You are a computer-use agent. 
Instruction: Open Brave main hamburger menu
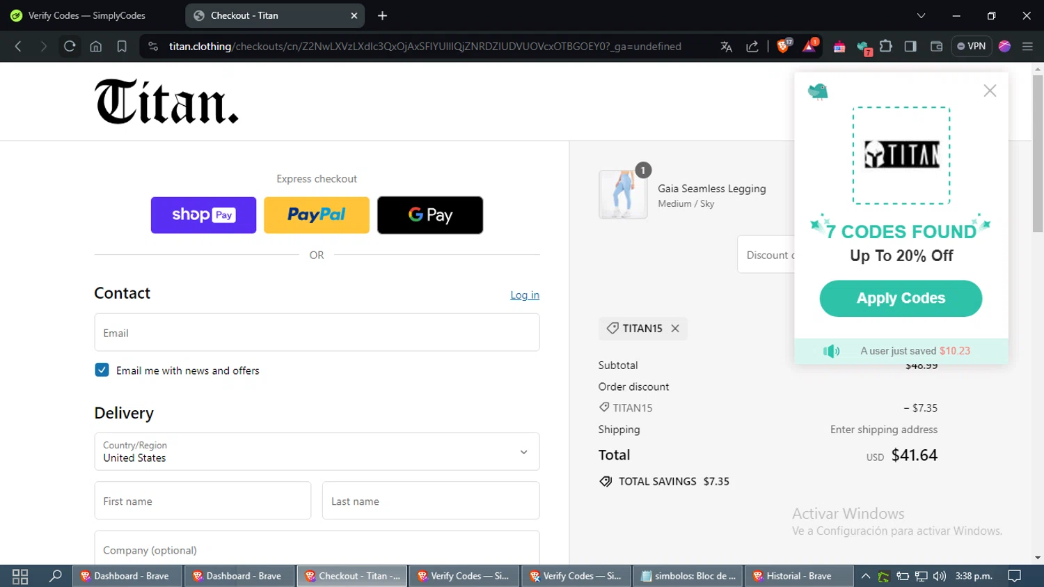point(1027,47)
